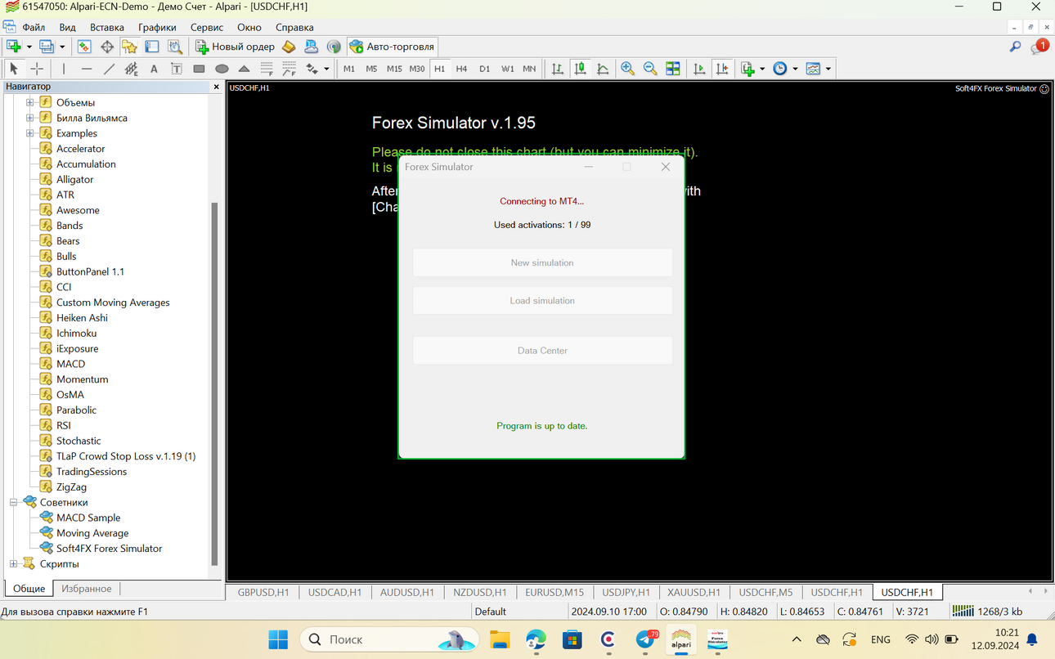The image size is (1055, 659).
Task: Open the Strategy Tester icon
Action: coord(174,47)
